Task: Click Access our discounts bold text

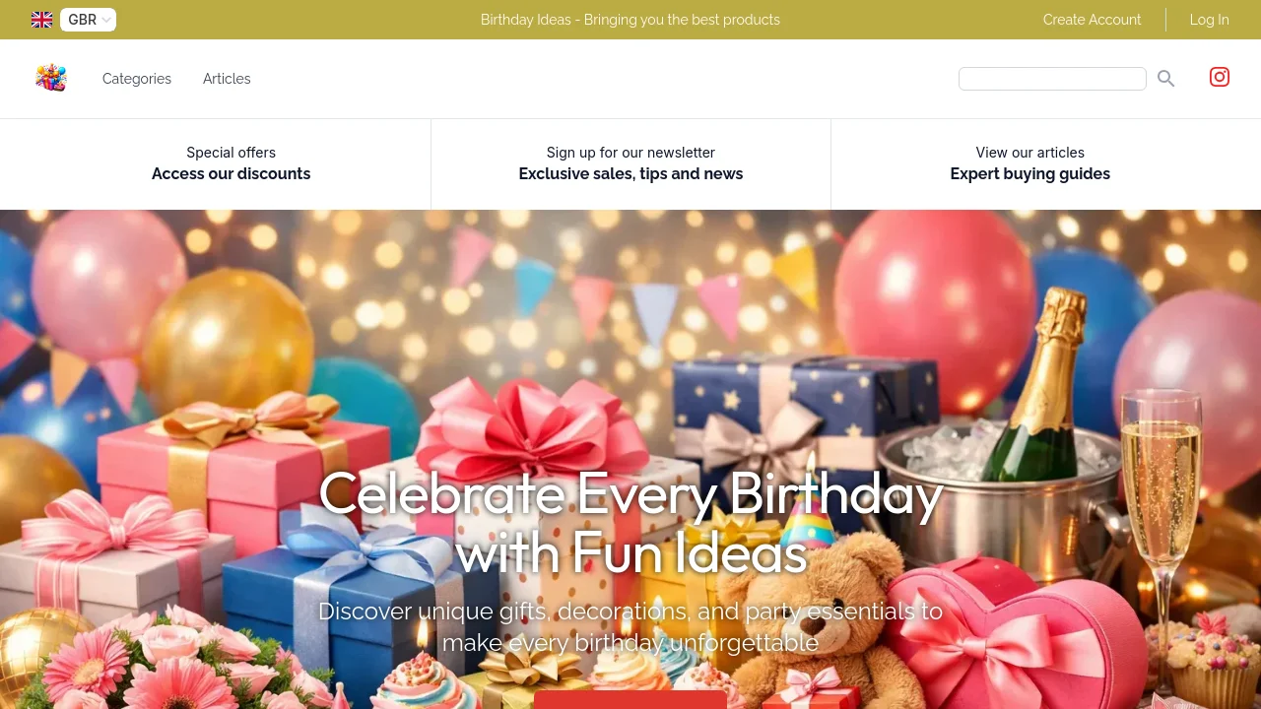Action: [231, 174]
